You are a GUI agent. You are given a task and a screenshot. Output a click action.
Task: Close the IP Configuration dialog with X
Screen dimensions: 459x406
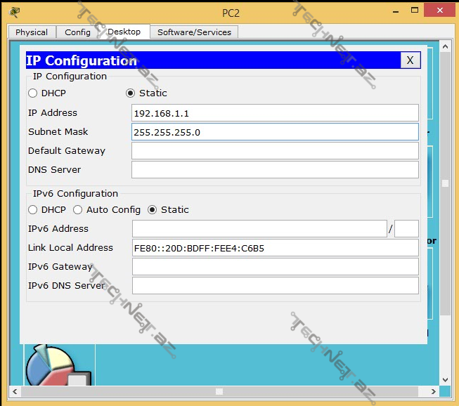410,60
